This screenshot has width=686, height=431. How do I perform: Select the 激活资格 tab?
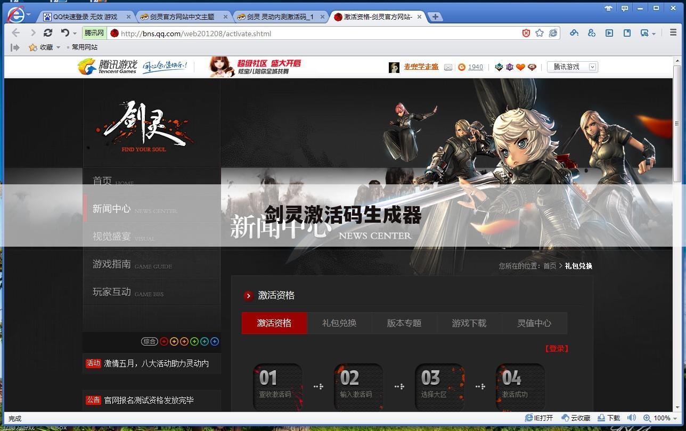[274, 323]
